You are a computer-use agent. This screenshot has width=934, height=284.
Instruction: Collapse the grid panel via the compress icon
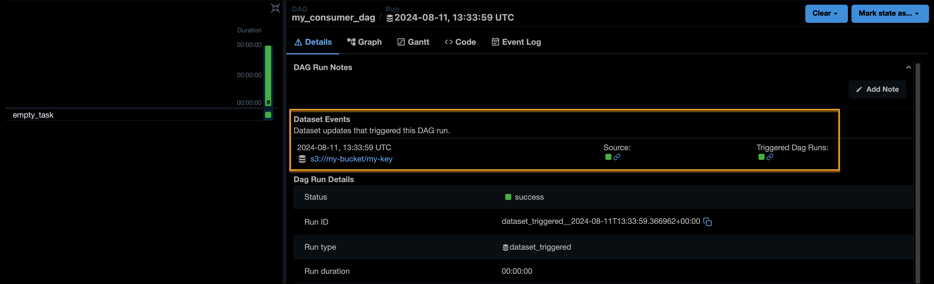click(x=275, y=8)
